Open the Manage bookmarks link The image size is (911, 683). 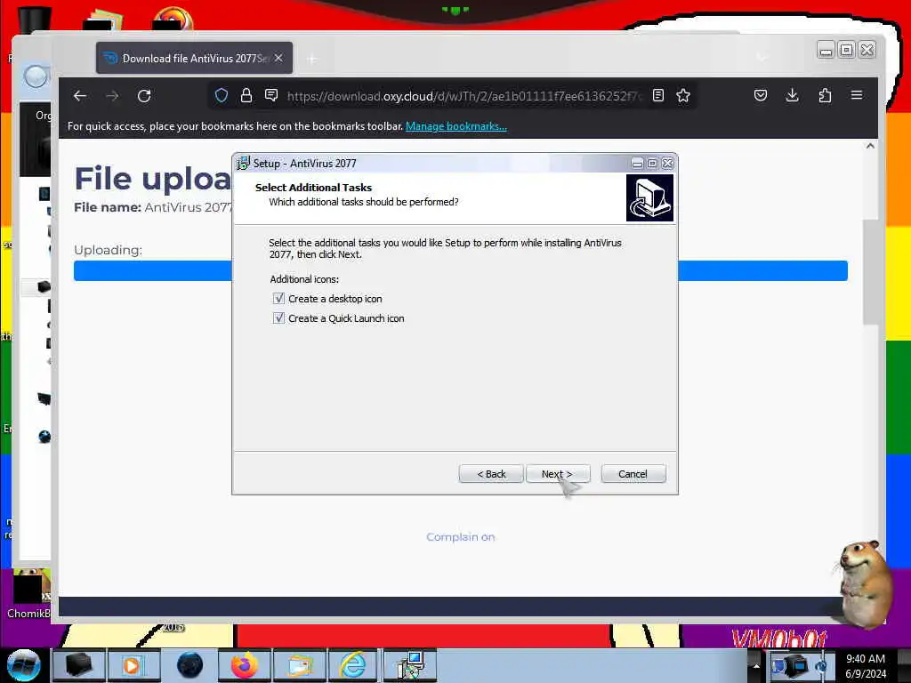tap(456, 126)
